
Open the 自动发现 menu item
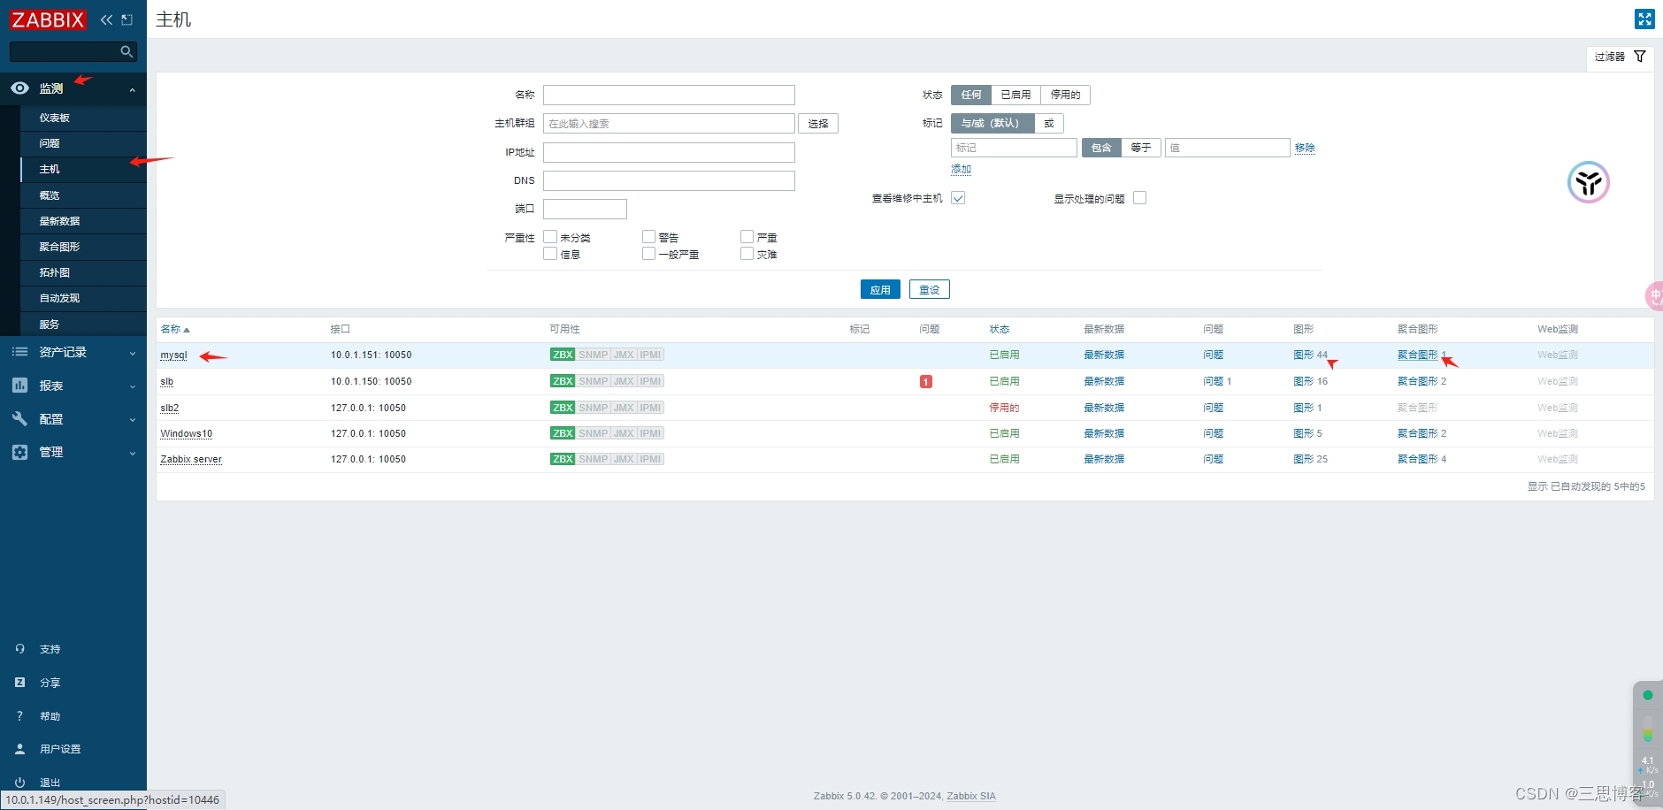tap(83, 298)
